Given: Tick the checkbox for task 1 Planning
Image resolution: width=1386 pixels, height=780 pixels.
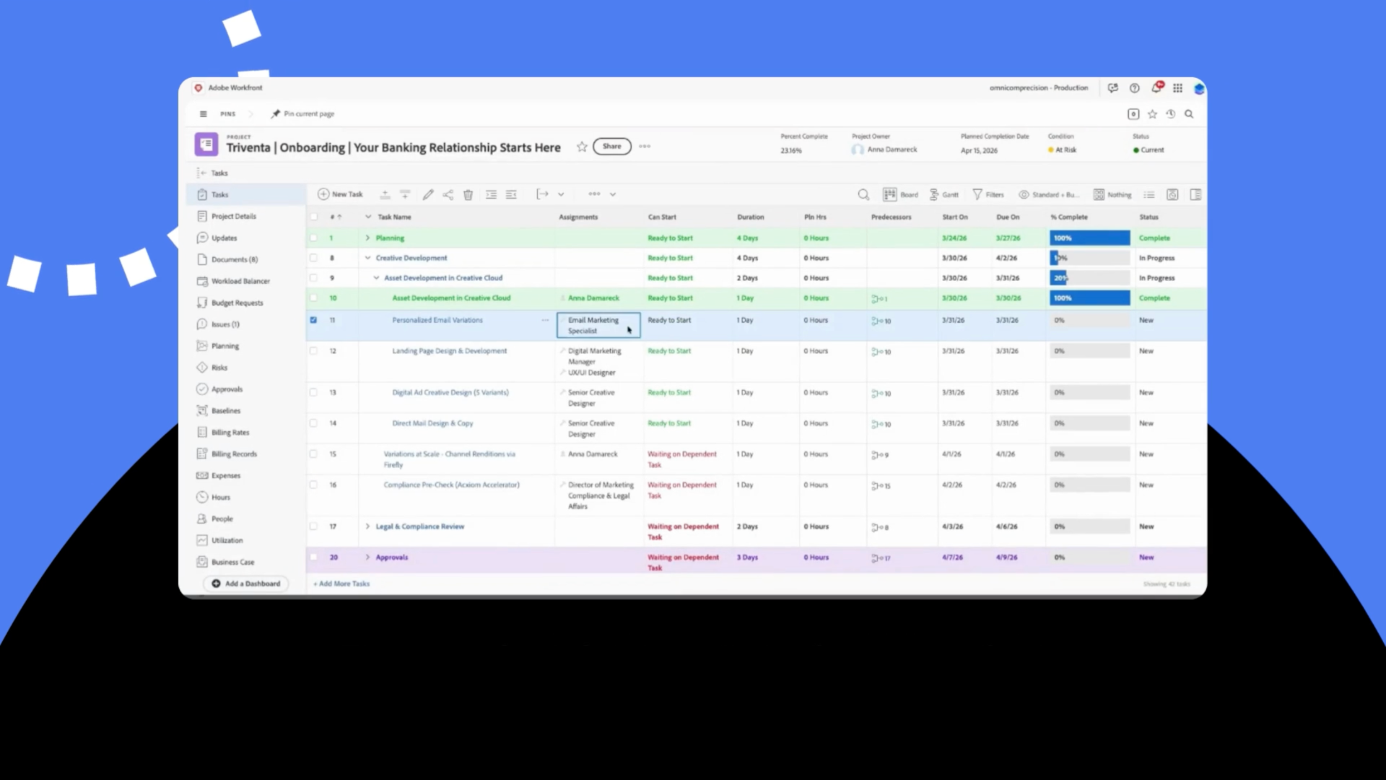Looking at the screenshot, I should (313, 238).
